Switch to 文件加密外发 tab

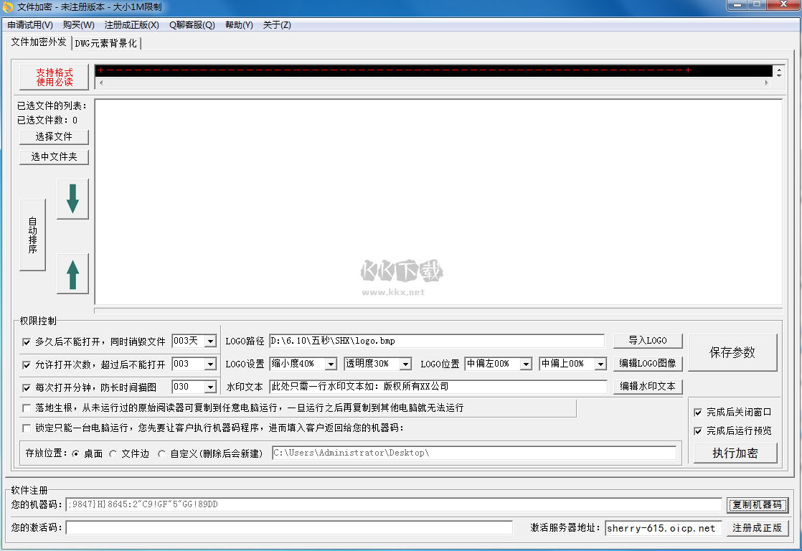(39, 42)
